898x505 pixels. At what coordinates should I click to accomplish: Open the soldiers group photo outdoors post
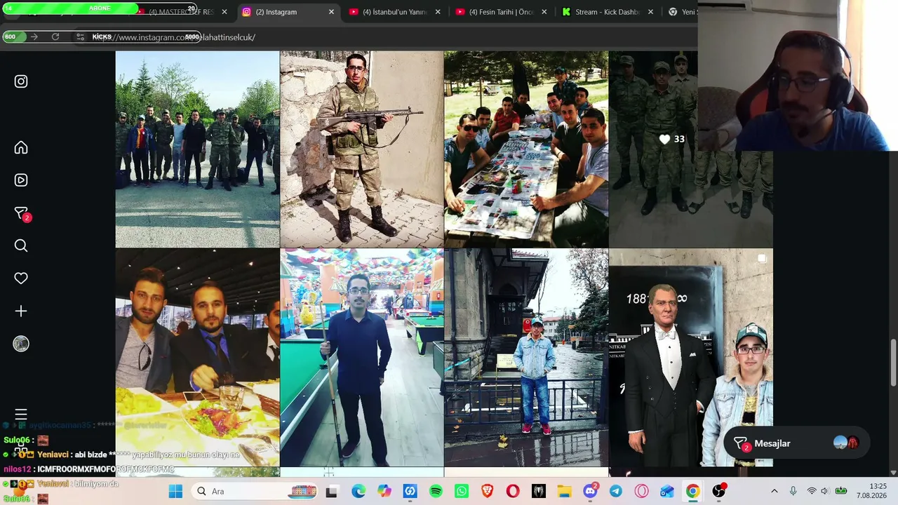click(197, 149)
